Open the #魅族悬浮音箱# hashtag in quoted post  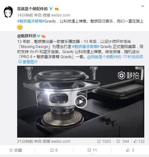coord(86,47)
